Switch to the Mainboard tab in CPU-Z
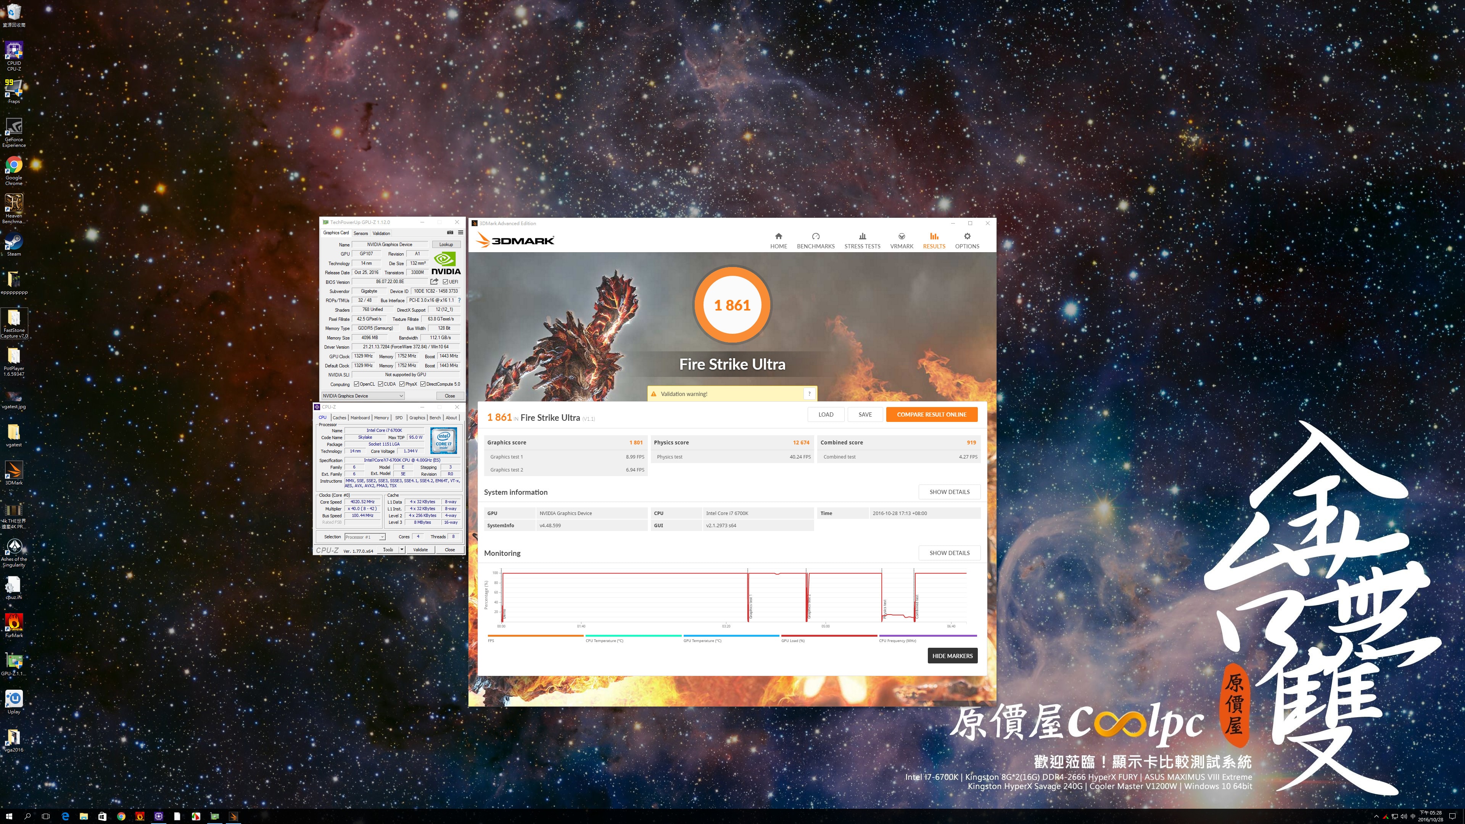Image resolution: width=1465 pixels, height=824 pixels. (360, 417)
